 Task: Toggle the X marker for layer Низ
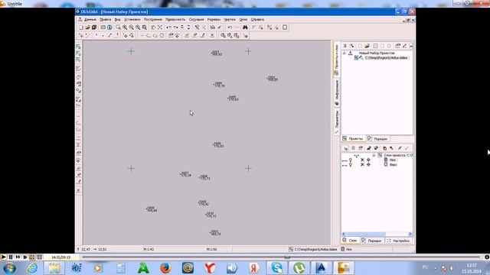coord(362,160)
